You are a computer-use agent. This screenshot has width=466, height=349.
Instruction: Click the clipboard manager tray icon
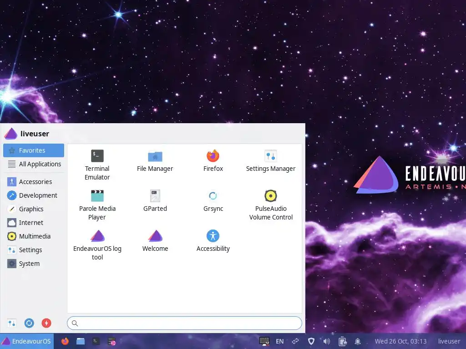point(342,341)
